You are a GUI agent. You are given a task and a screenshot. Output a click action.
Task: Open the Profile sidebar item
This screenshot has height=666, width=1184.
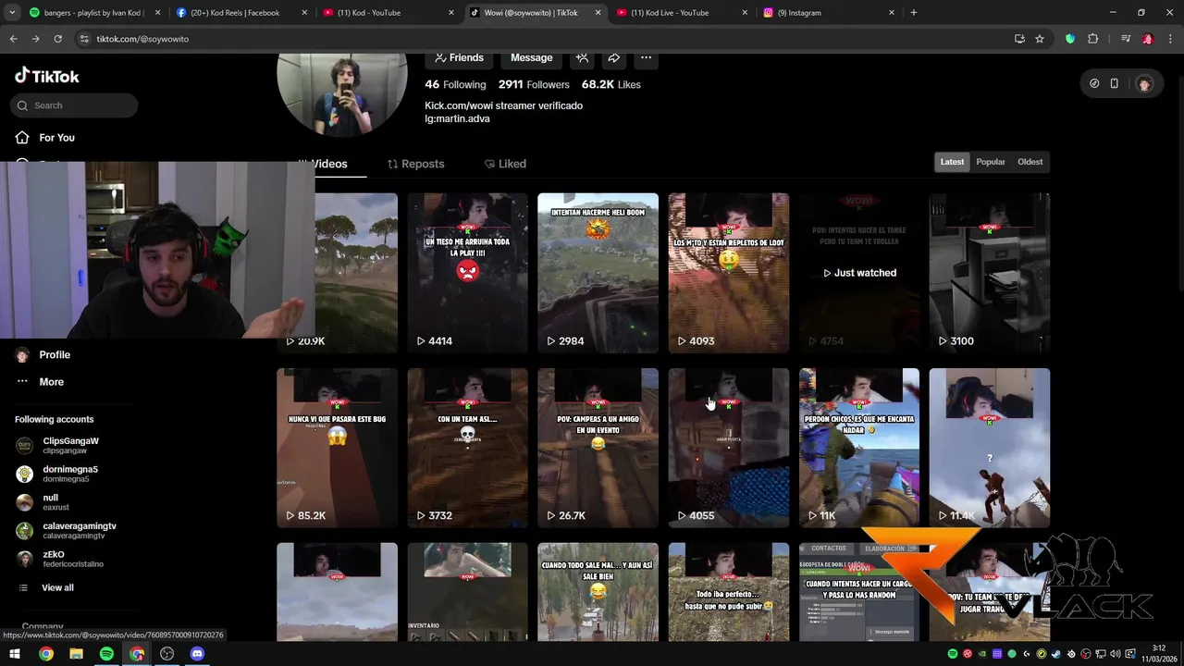pyautogui.click(x=55, y=355)
